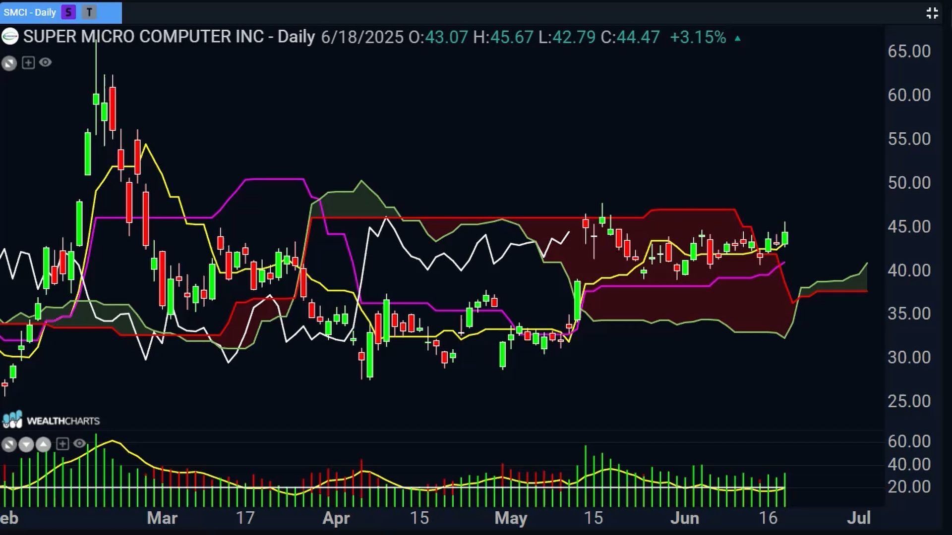Click the Jun label on time axis
952x535 pixels.
[x=685, y=518]
